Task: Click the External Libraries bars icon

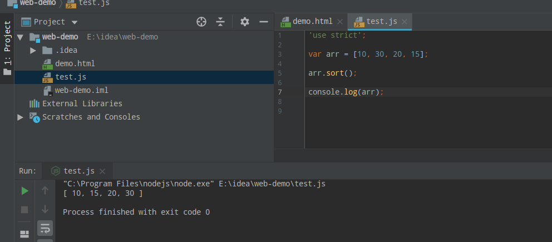Action: (x=34, y=104)
